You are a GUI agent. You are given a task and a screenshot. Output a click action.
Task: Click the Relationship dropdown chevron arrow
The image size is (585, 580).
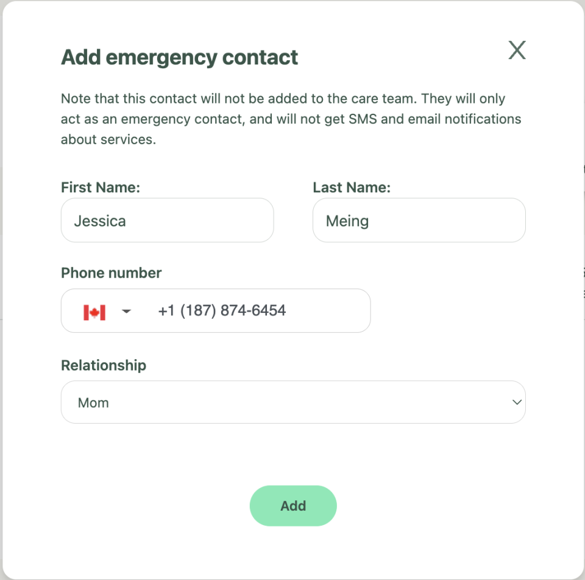pos(517,402)
